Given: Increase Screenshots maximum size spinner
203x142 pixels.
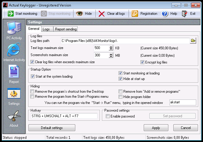Looking at the screenshot, I should click(111, 54).
